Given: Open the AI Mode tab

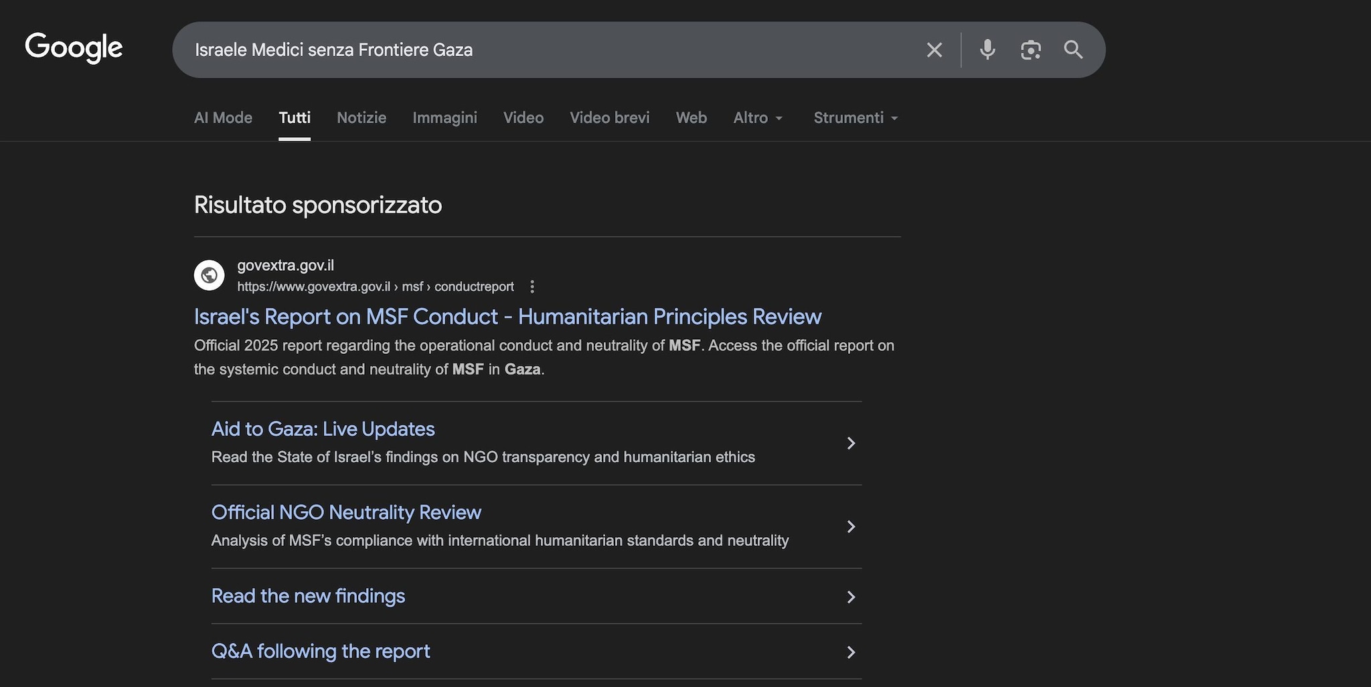Looking at the screenshot, I should tap(222, 118).
